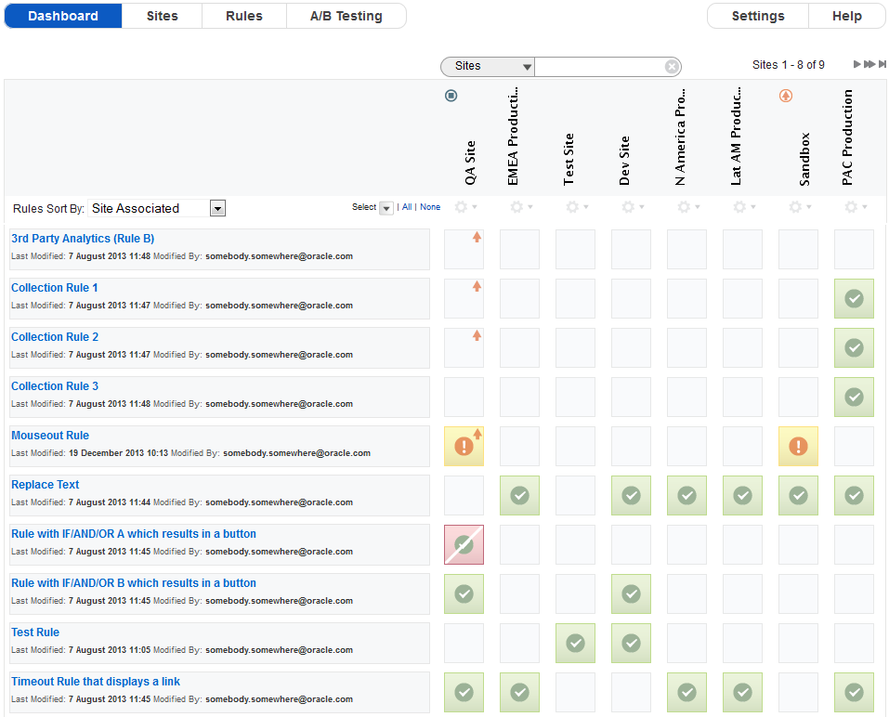Open the PAC Production gear menu
Screen dimensions: 889x717
pos(856,207)
